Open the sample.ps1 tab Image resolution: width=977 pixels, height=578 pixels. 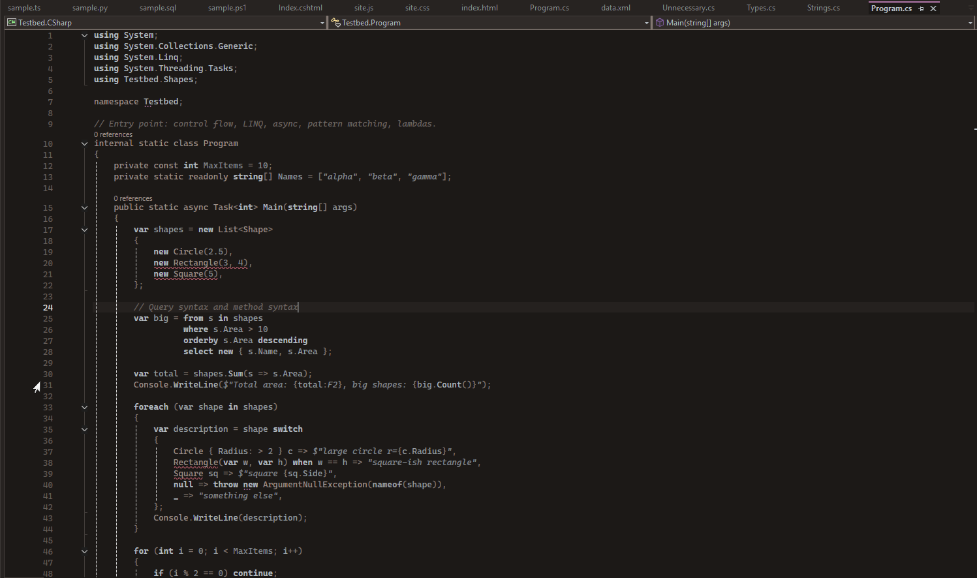[227, 8]
